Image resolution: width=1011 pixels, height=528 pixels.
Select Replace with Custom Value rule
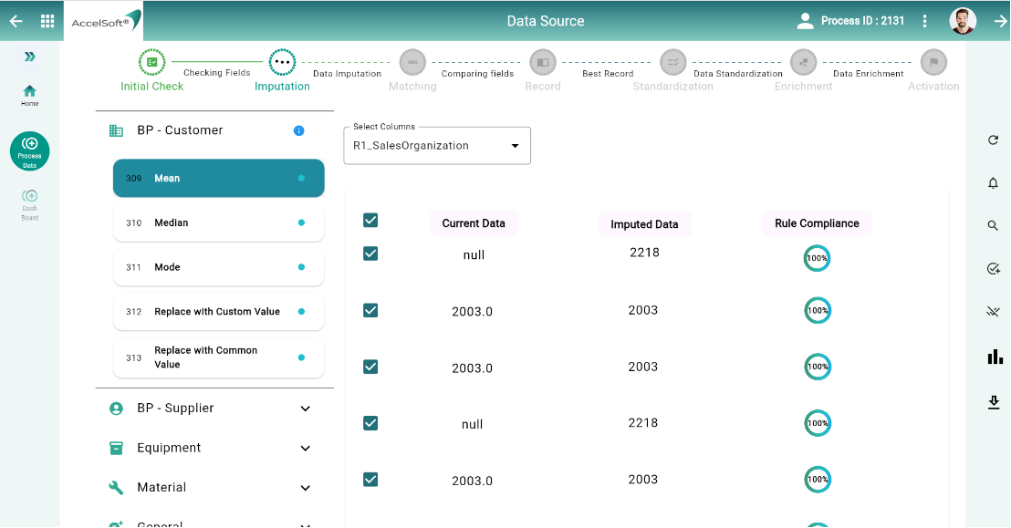218,312
